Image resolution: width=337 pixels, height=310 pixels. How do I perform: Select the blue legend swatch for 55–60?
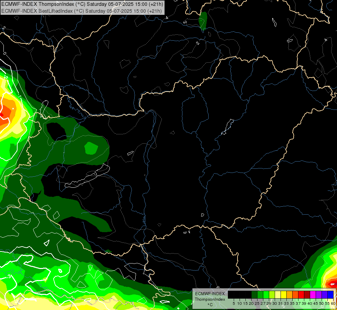coord(330,294)
